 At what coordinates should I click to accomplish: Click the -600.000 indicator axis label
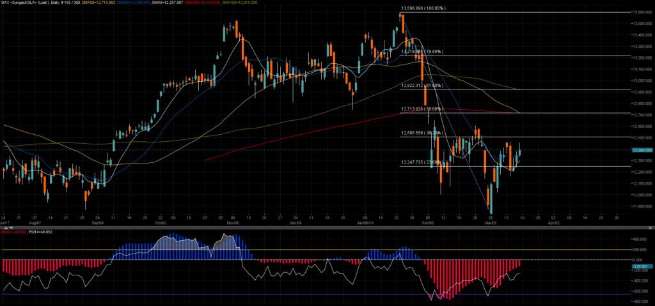click(x=641, y=291)
